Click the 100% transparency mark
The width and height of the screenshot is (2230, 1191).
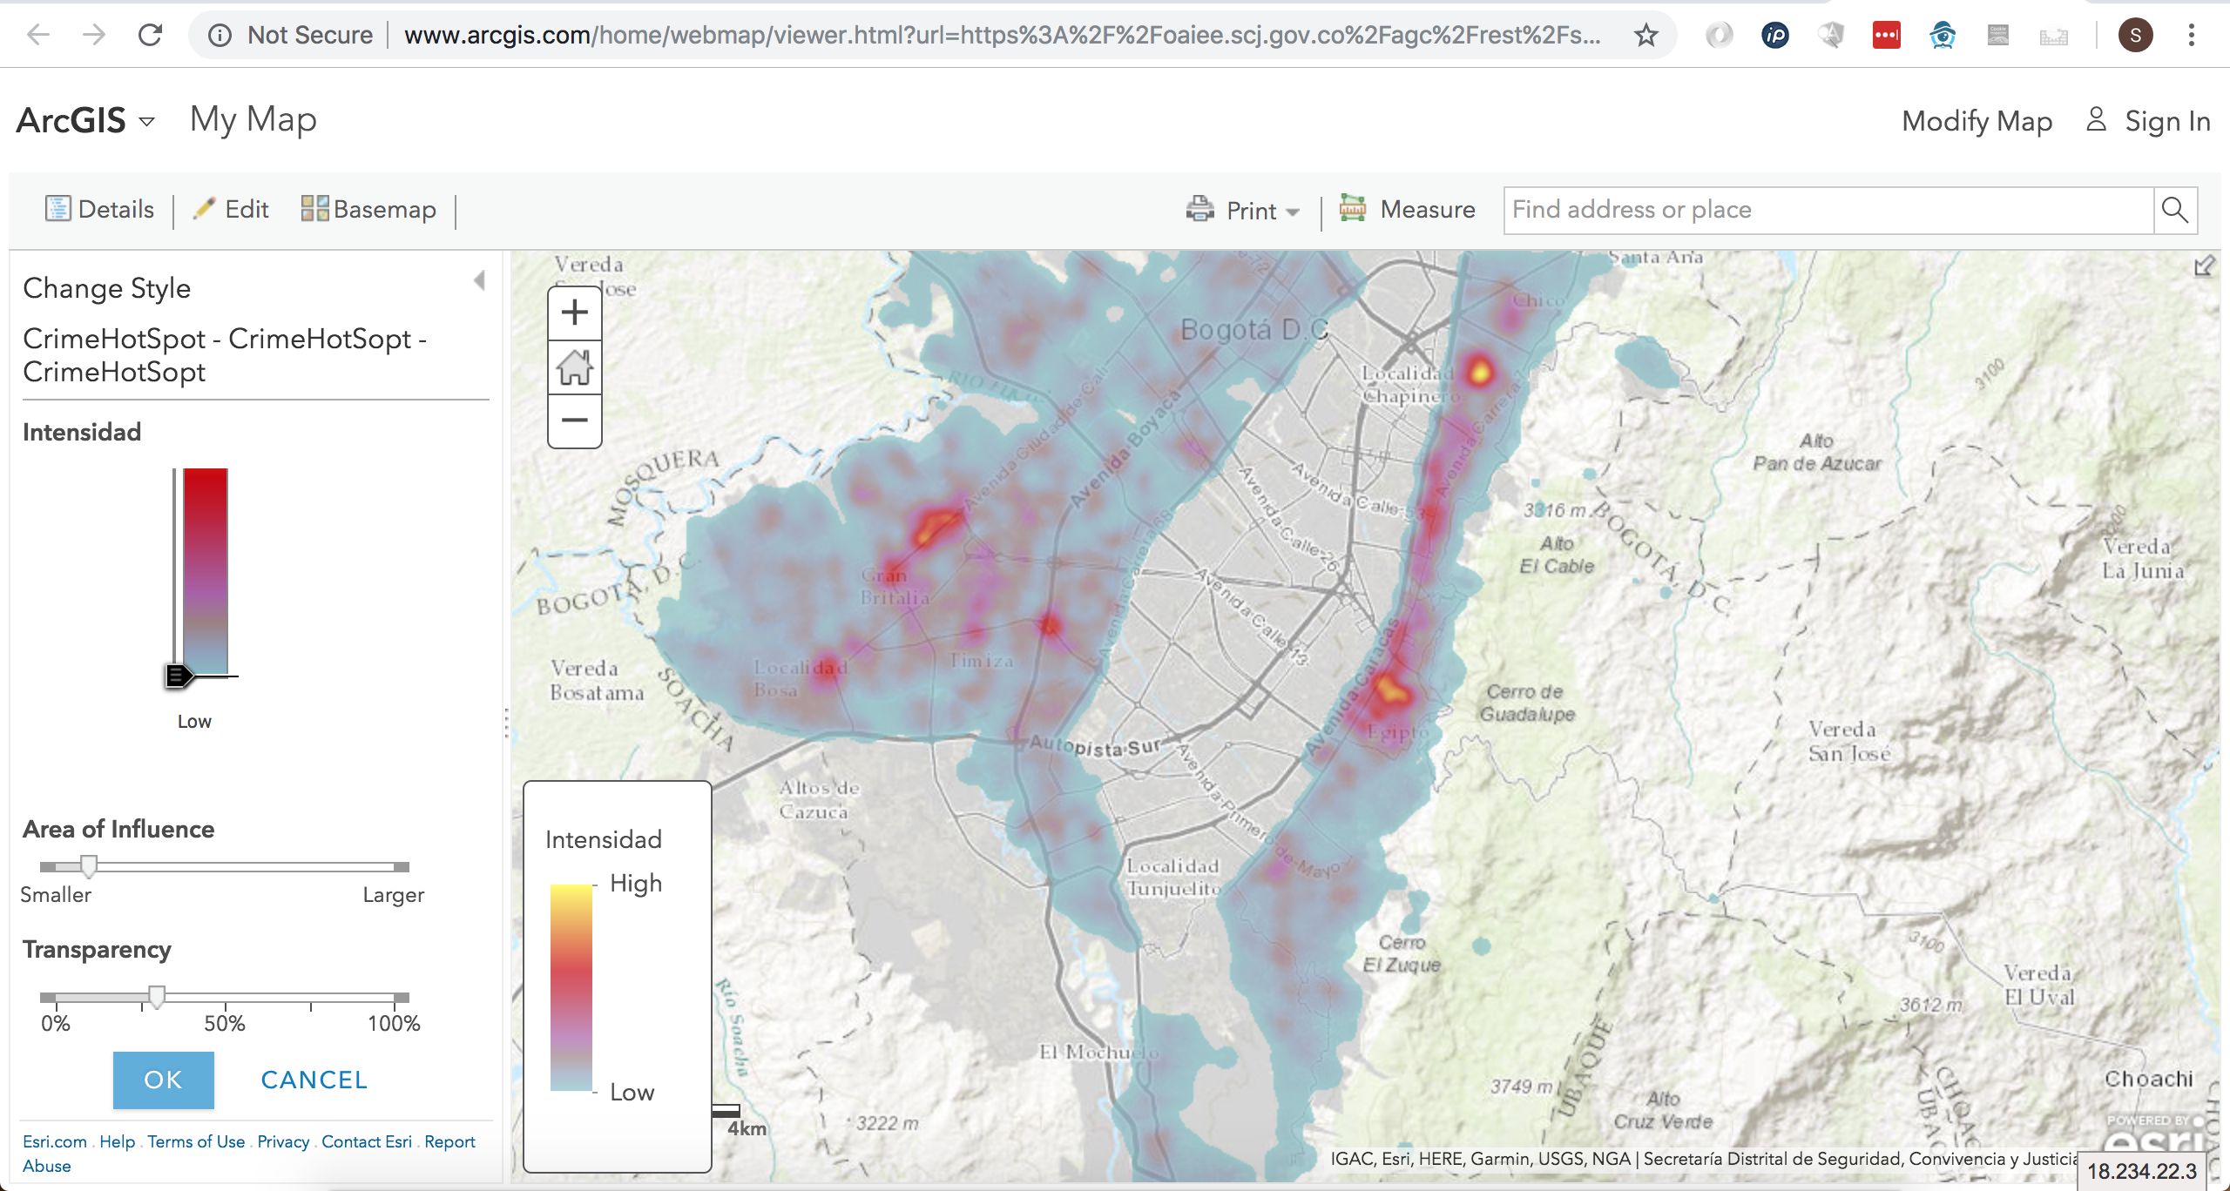point(394,1023)
